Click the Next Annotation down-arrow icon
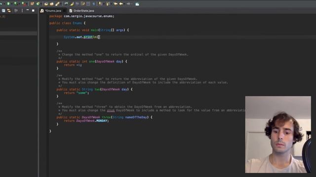This screenshot has width=316, height=177. coord(100,4)
